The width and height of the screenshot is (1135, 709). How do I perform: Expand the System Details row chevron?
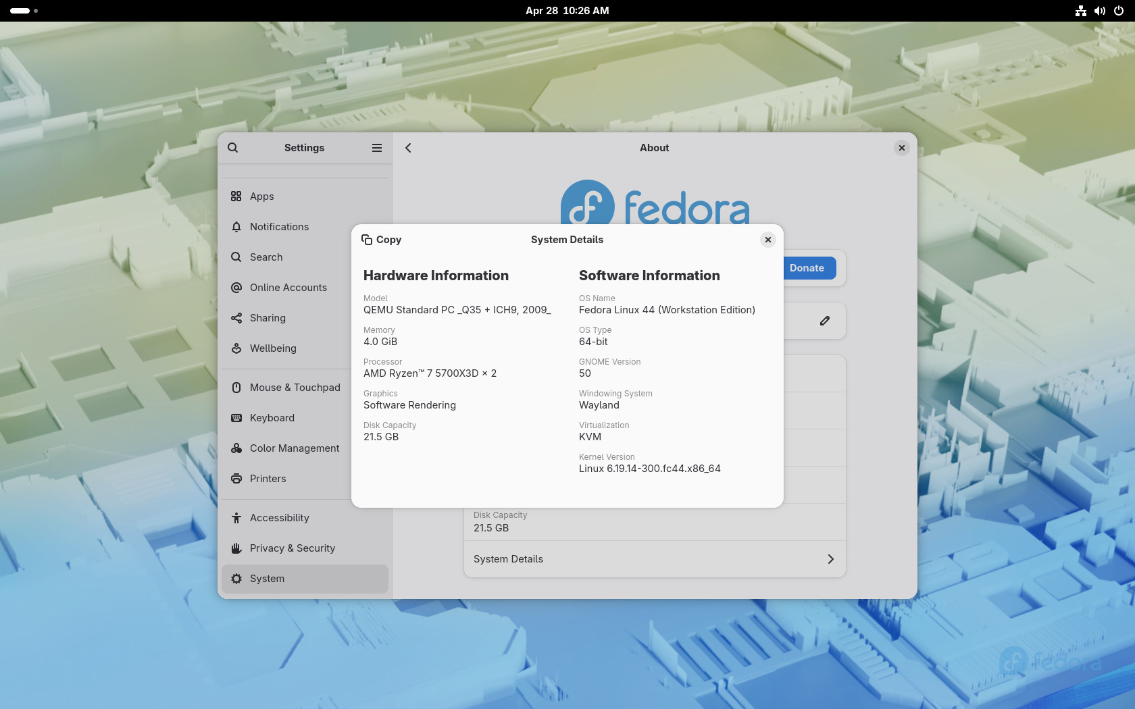[830, 559]
